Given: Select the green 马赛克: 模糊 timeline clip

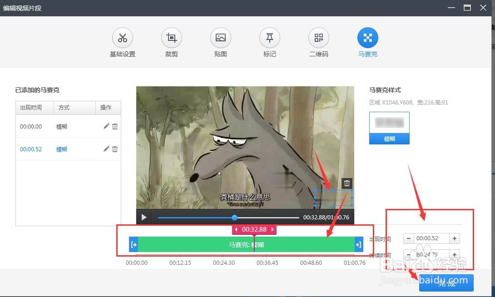Looking at the screenshot, I should click(x=246, y=245).
